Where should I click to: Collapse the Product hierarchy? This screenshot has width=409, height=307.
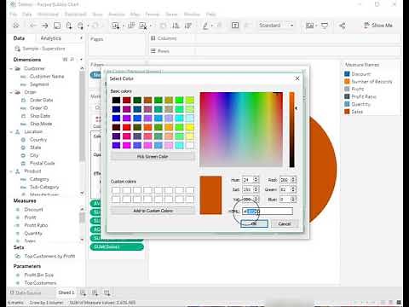[11, 171]
